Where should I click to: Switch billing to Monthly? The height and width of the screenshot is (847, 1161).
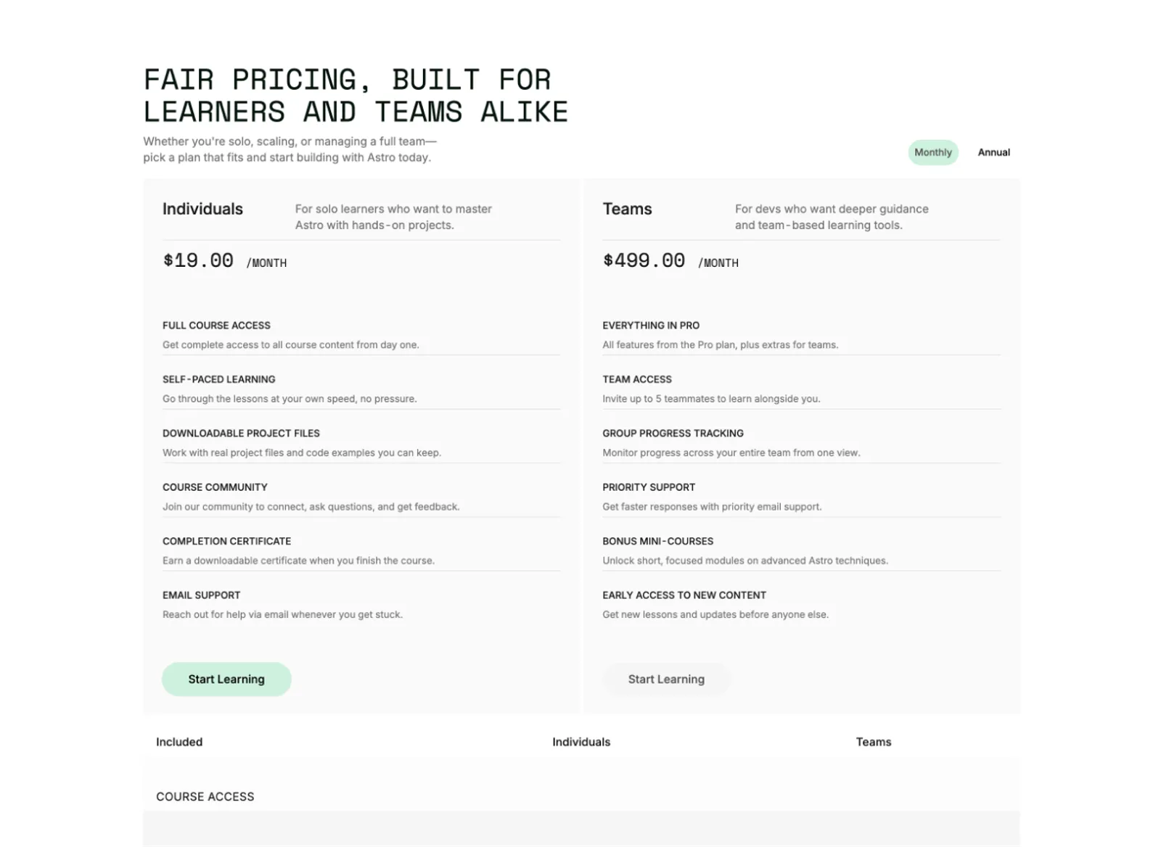(932, 152)
